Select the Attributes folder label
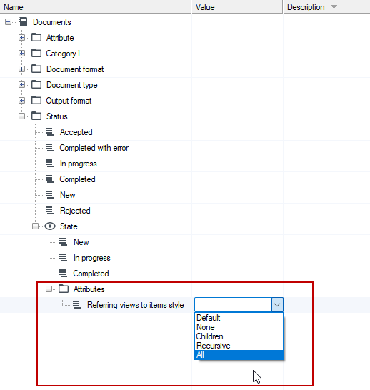The image size is (370, 390). point(89,289)
